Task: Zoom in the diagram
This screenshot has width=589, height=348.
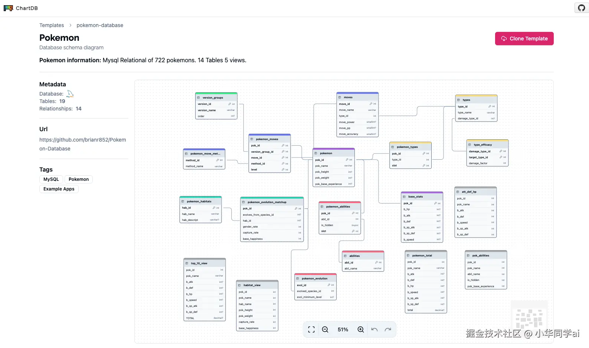Action: pyautogui.click(x=360, y=329)
